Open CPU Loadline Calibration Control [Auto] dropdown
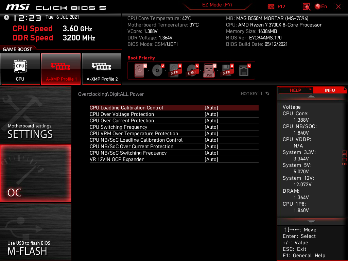This screenshot has width=348, height=261. (174, 108)
